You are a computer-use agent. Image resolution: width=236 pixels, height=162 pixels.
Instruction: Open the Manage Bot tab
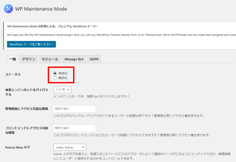tap(74, 59)
